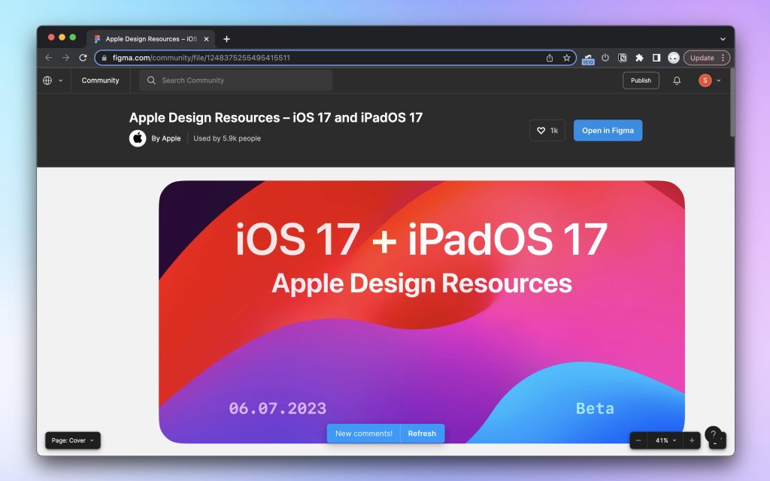Viewport: 770px width, 481px height.
Task: Open the Page: Cover dropdown
Action: pos(73,440)
